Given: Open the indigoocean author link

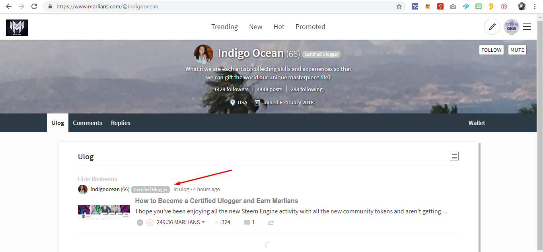Looking at the screenshot, I should click(105, 189).
